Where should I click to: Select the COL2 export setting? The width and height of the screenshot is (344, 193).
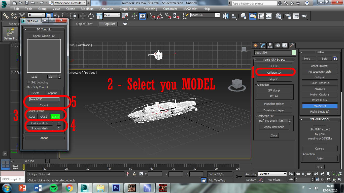click(x=44, y=117)
